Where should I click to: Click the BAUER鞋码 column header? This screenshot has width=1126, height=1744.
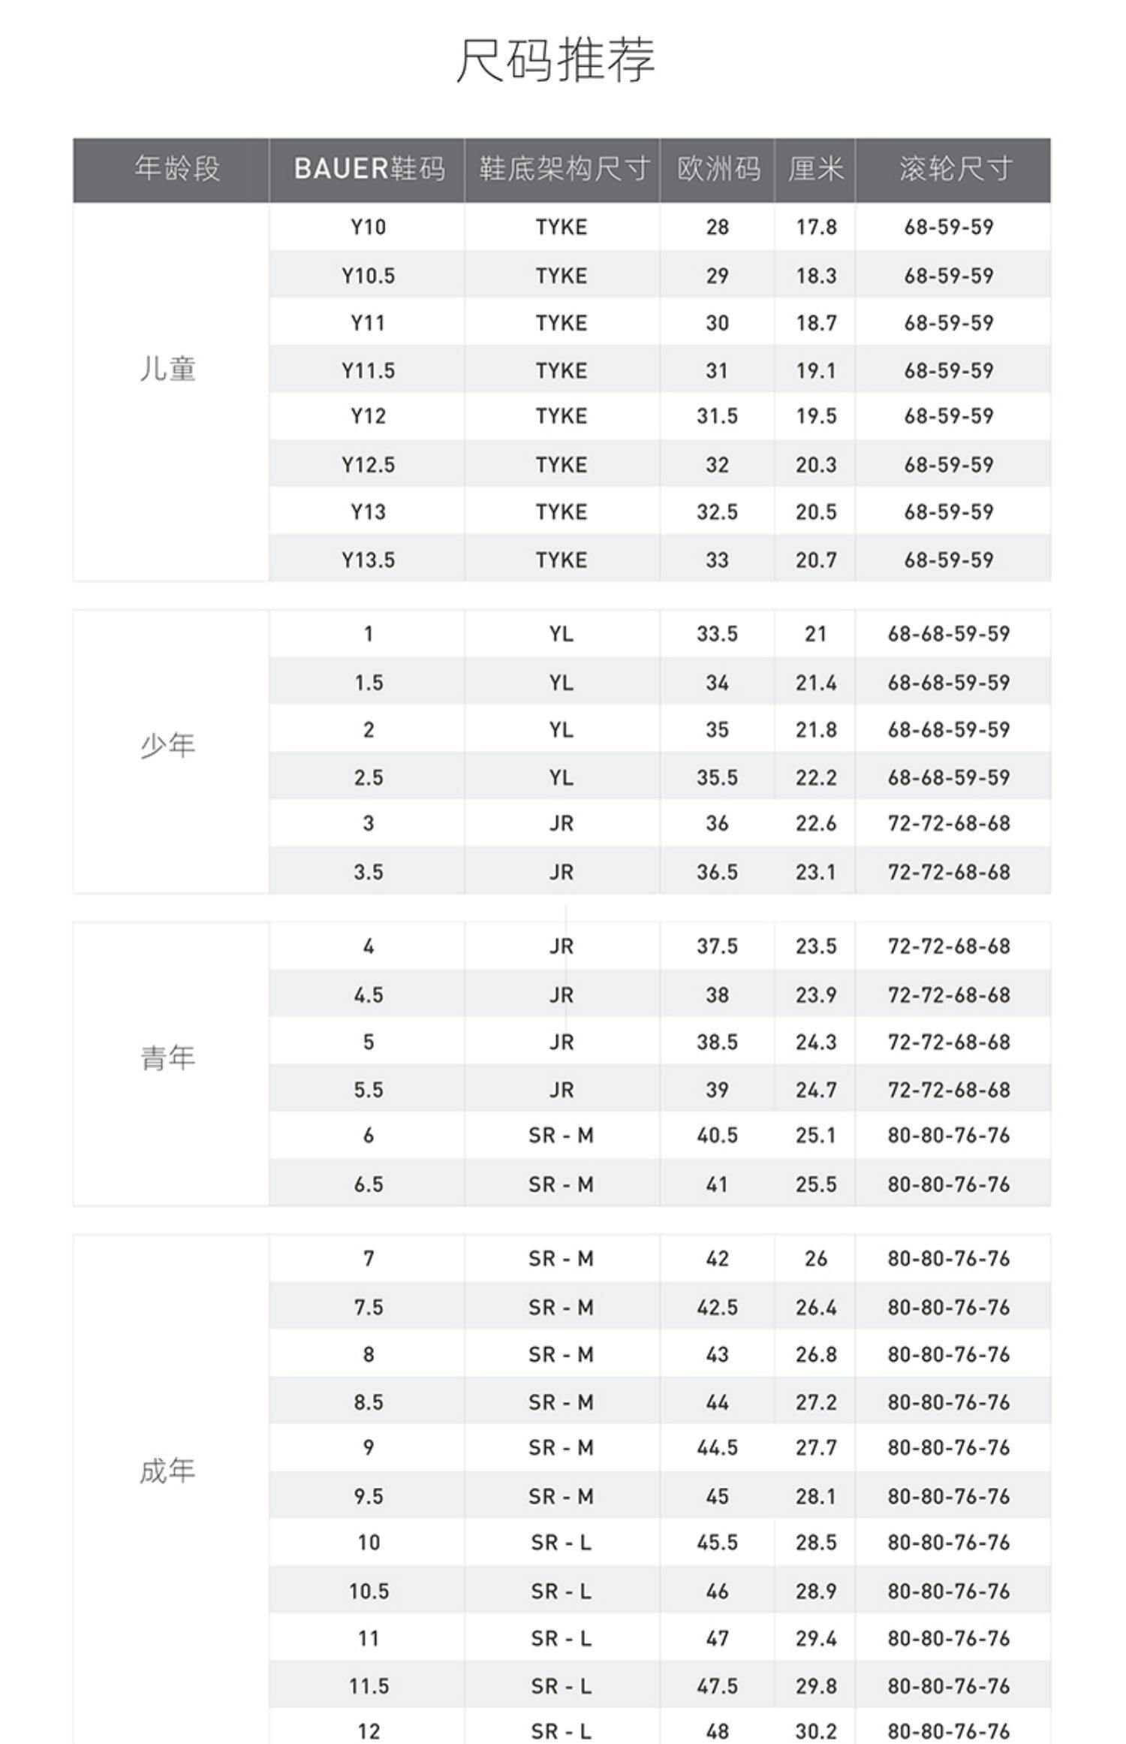point(369,169)
